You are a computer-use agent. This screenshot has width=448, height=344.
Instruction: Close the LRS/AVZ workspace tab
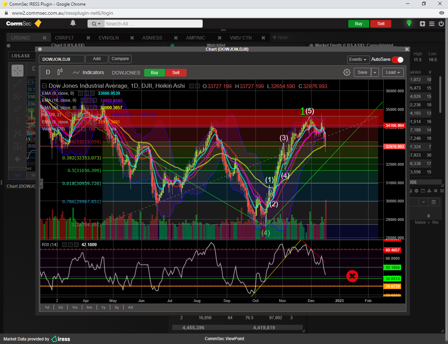[44, 38]
